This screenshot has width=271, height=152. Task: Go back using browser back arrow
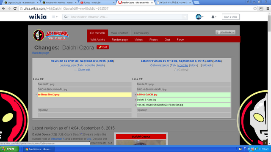3,8
